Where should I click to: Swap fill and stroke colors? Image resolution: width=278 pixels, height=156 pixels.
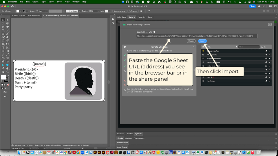[x=8, y=75]
